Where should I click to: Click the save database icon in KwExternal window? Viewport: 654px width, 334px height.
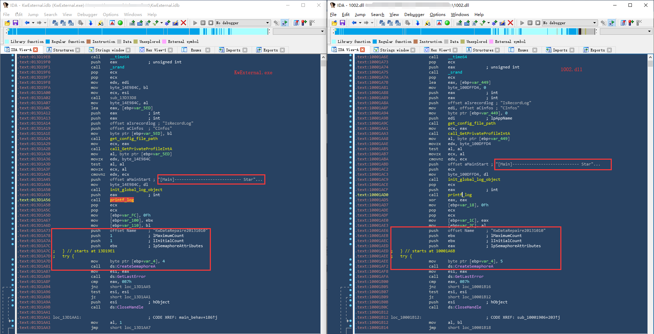click(15, 23)
